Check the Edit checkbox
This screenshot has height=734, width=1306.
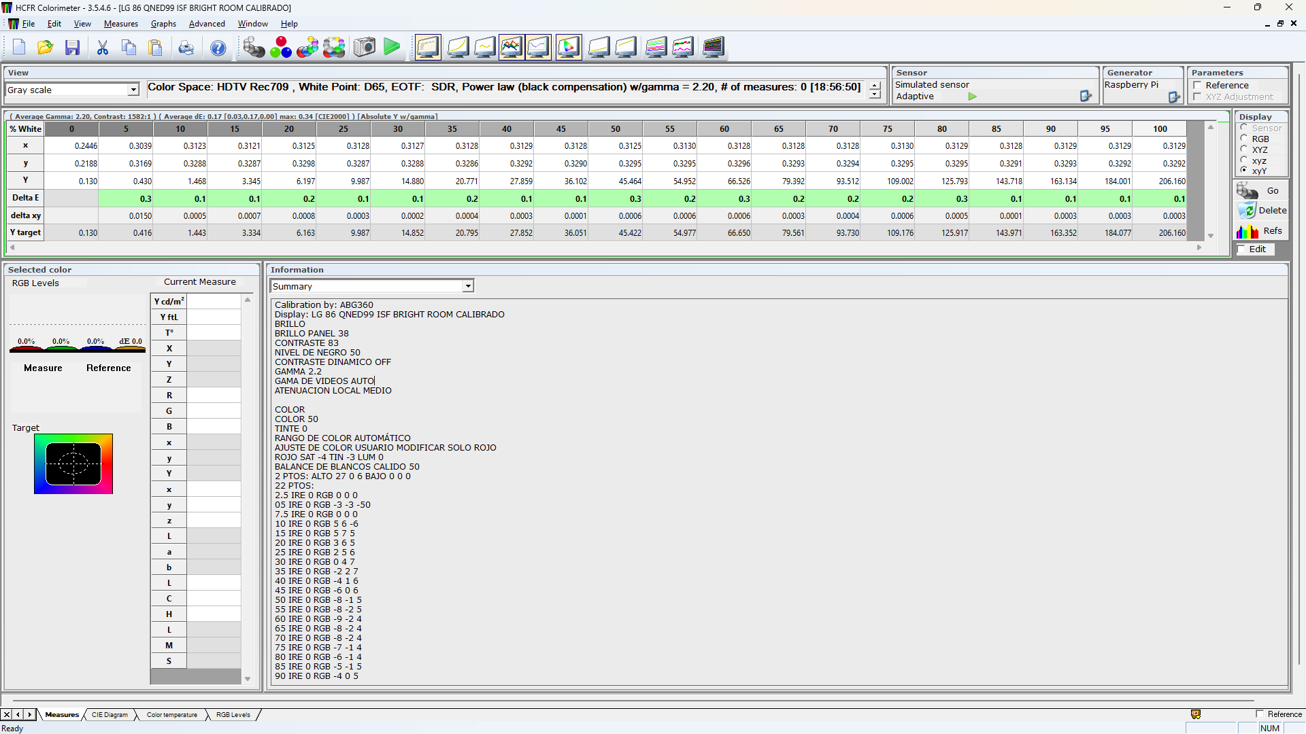(1241, 249)
